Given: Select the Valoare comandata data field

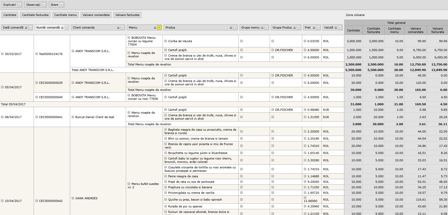Looking at the screenshot, I should click(x=96, y=15).
